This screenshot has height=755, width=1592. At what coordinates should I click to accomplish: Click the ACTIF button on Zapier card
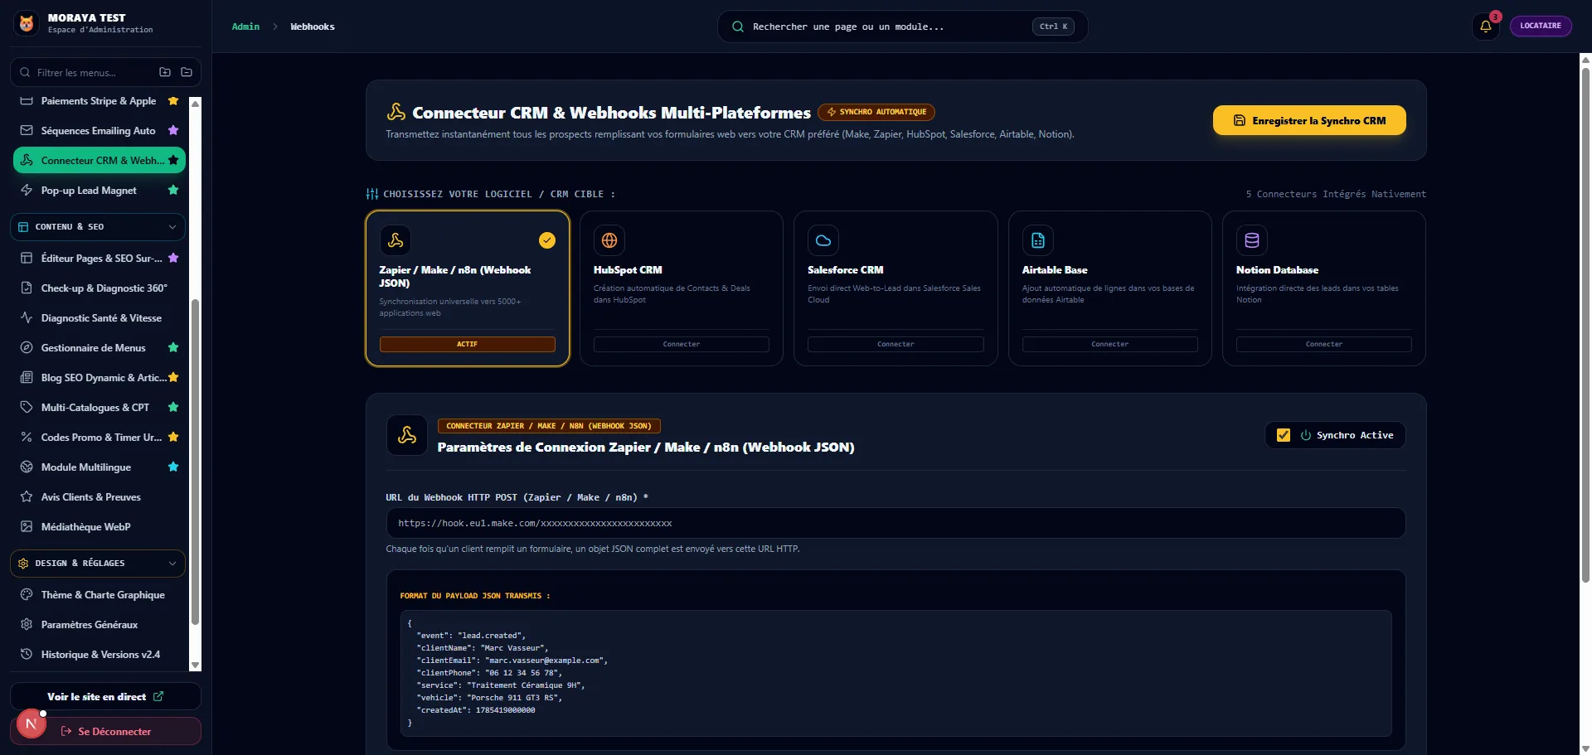click(468, 344)
